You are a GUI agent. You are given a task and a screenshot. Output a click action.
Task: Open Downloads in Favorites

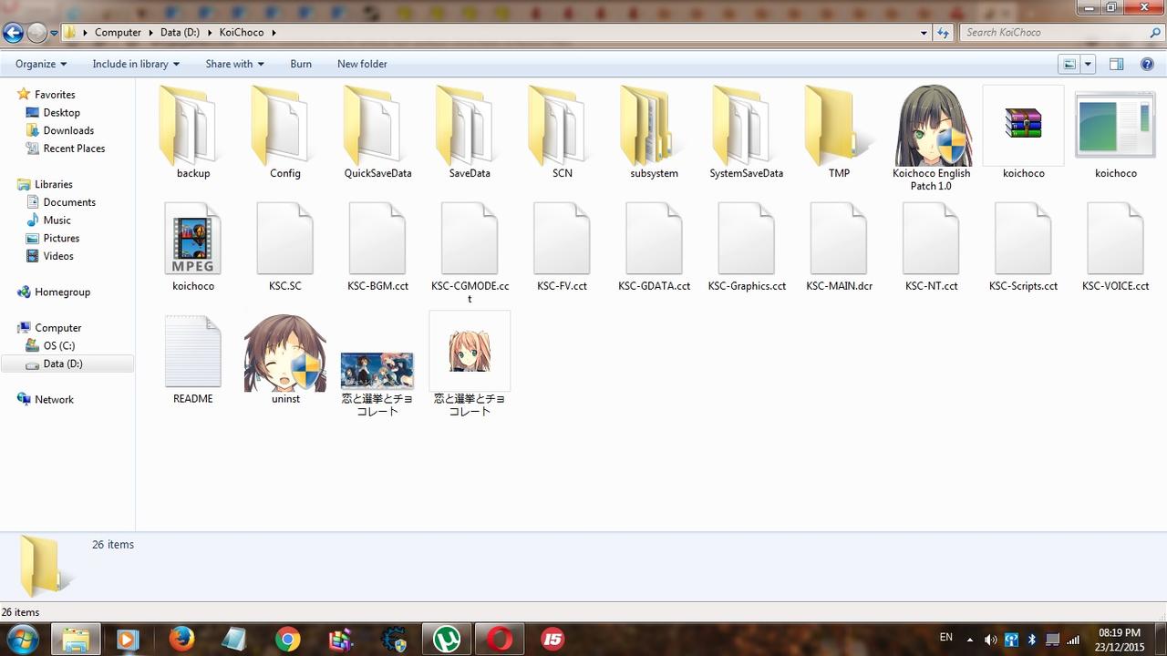pos(68,130)
